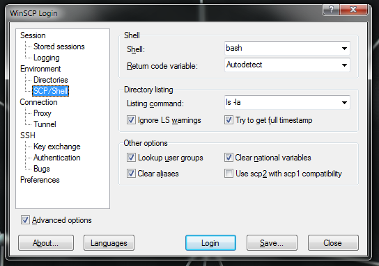Open the Languages button

pyautogui.click(x=109, y=243)
